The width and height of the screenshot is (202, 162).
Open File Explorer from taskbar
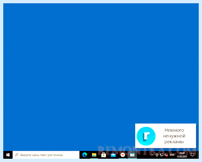(x=94, y=155)
